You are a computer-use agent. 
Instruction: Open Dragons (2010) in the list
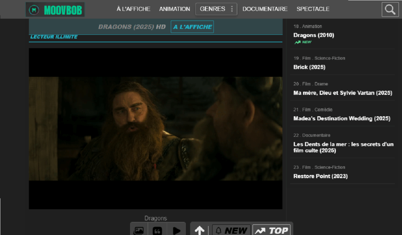(x=314, y=35)
